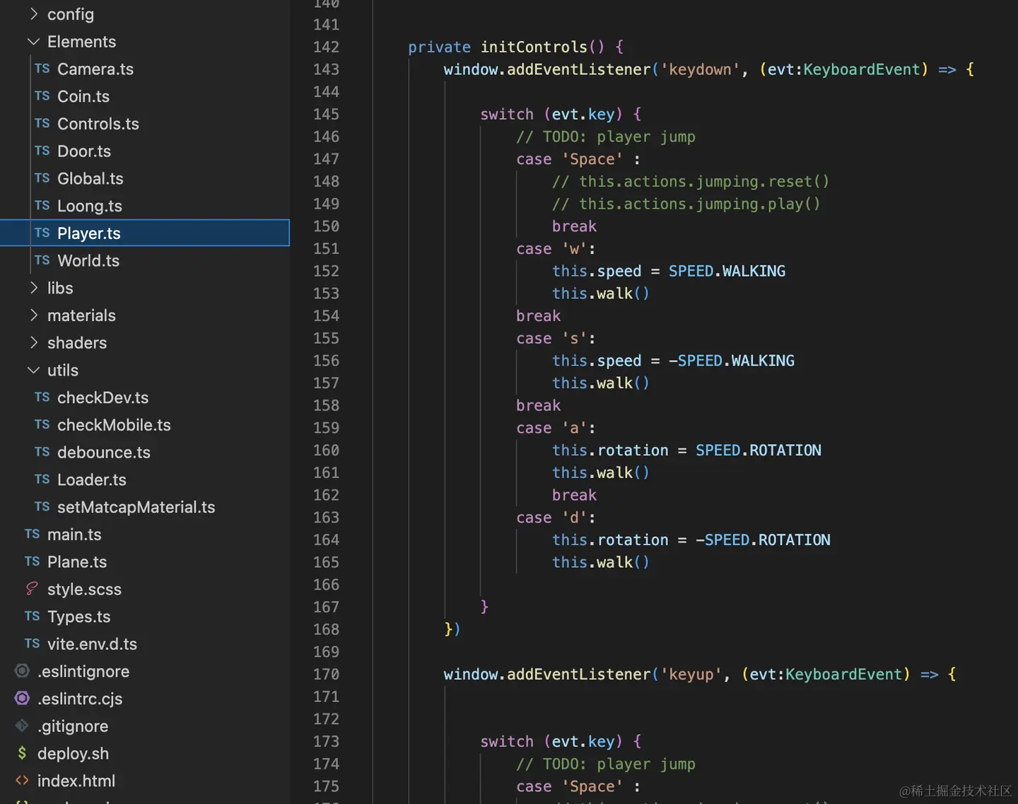Click the ESLint icon beside .eslintrc.cjs
This screenshot has height=804, width=1018.
[x=23, y=699]
